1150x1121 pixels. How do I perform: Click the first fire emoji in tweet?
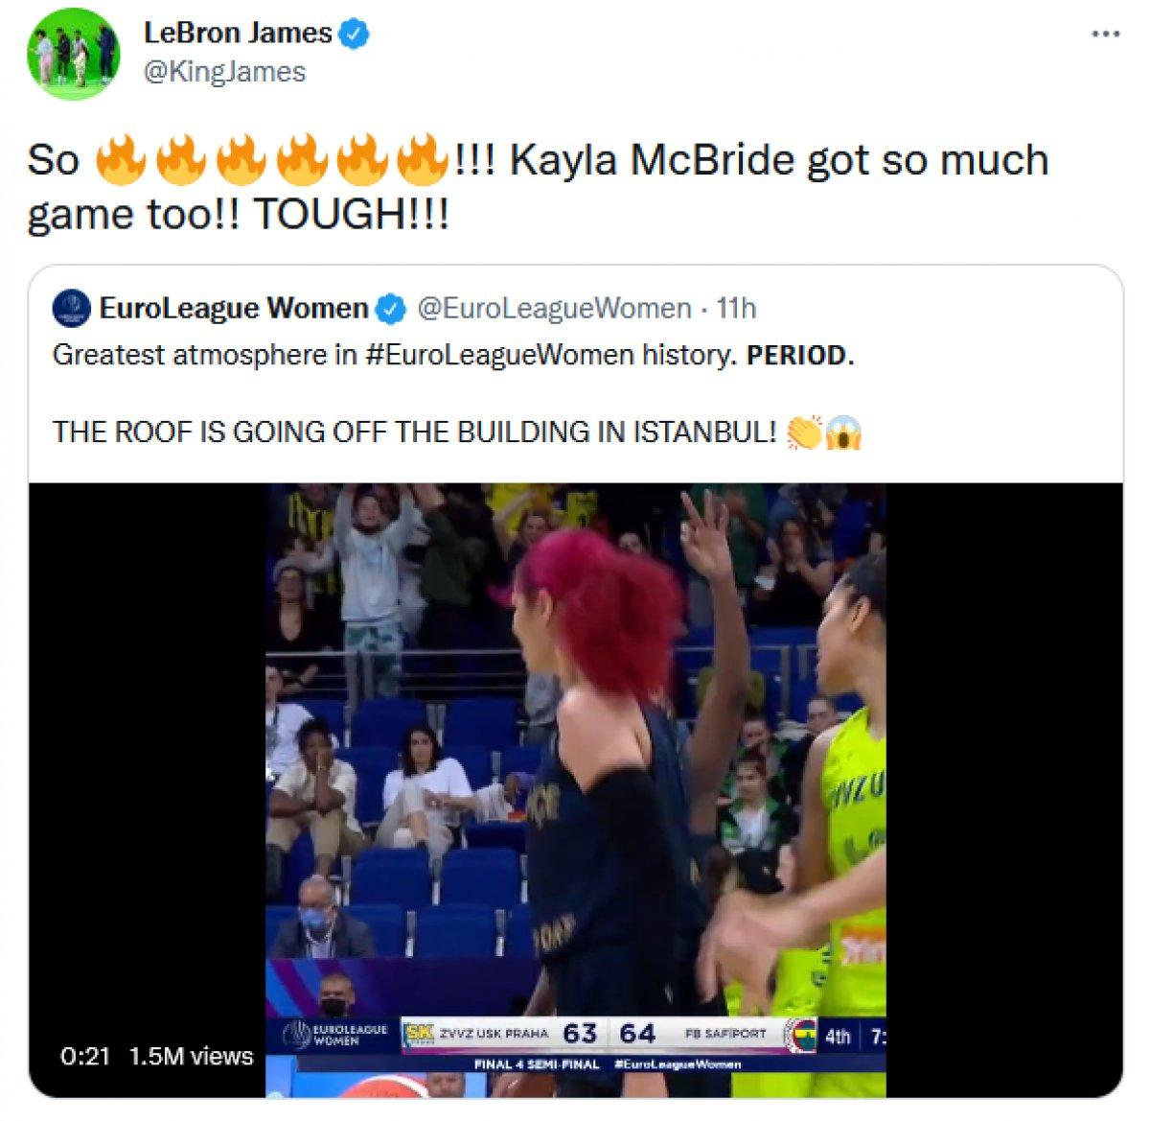pos(122,160)
